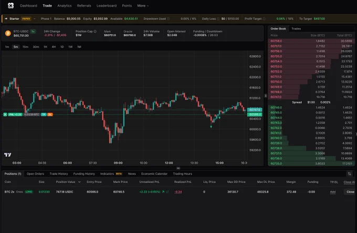357x233 pixels.
Task: Select the 1m timeframe
Action: (x=7, y=47)
